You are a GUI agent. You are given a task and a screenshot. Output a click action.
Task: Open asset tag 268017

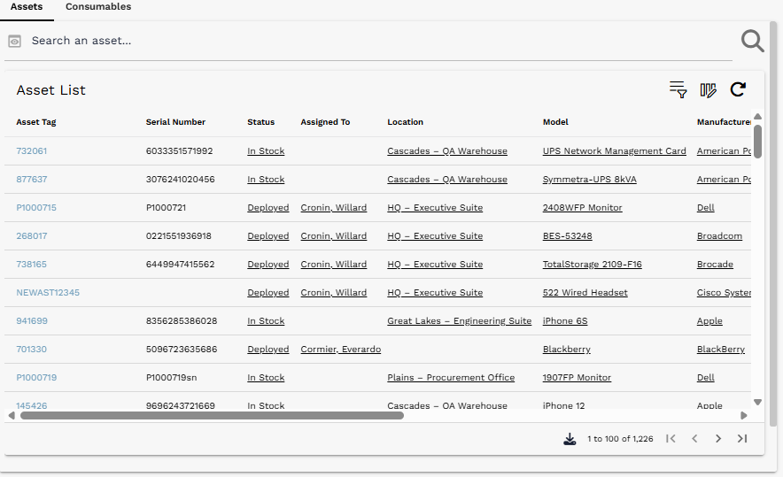(x=32, y=236)
